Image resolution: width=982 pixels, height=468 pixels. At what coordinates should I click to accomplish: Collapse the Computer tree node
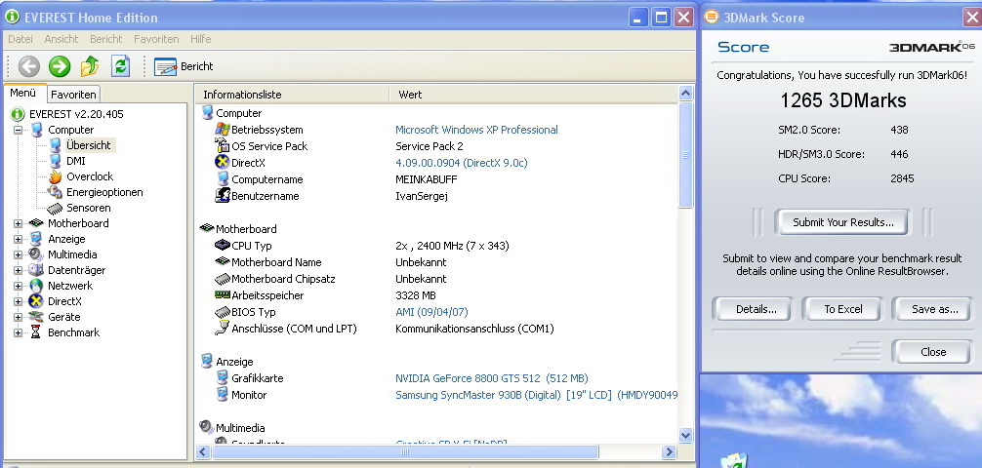18,130
